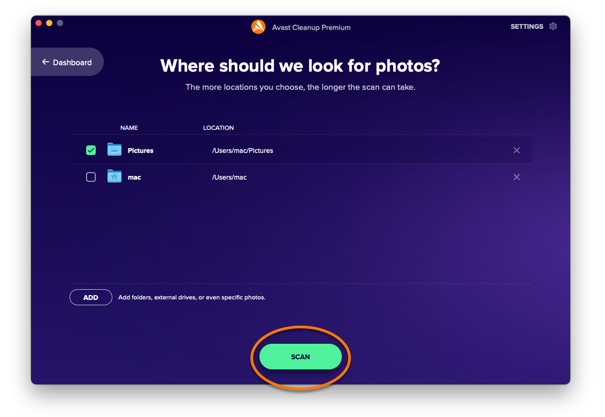Viewport: 605px width, 417px height.
Task: Open the SETTINGS text link
Action: (x=527, y=26)
